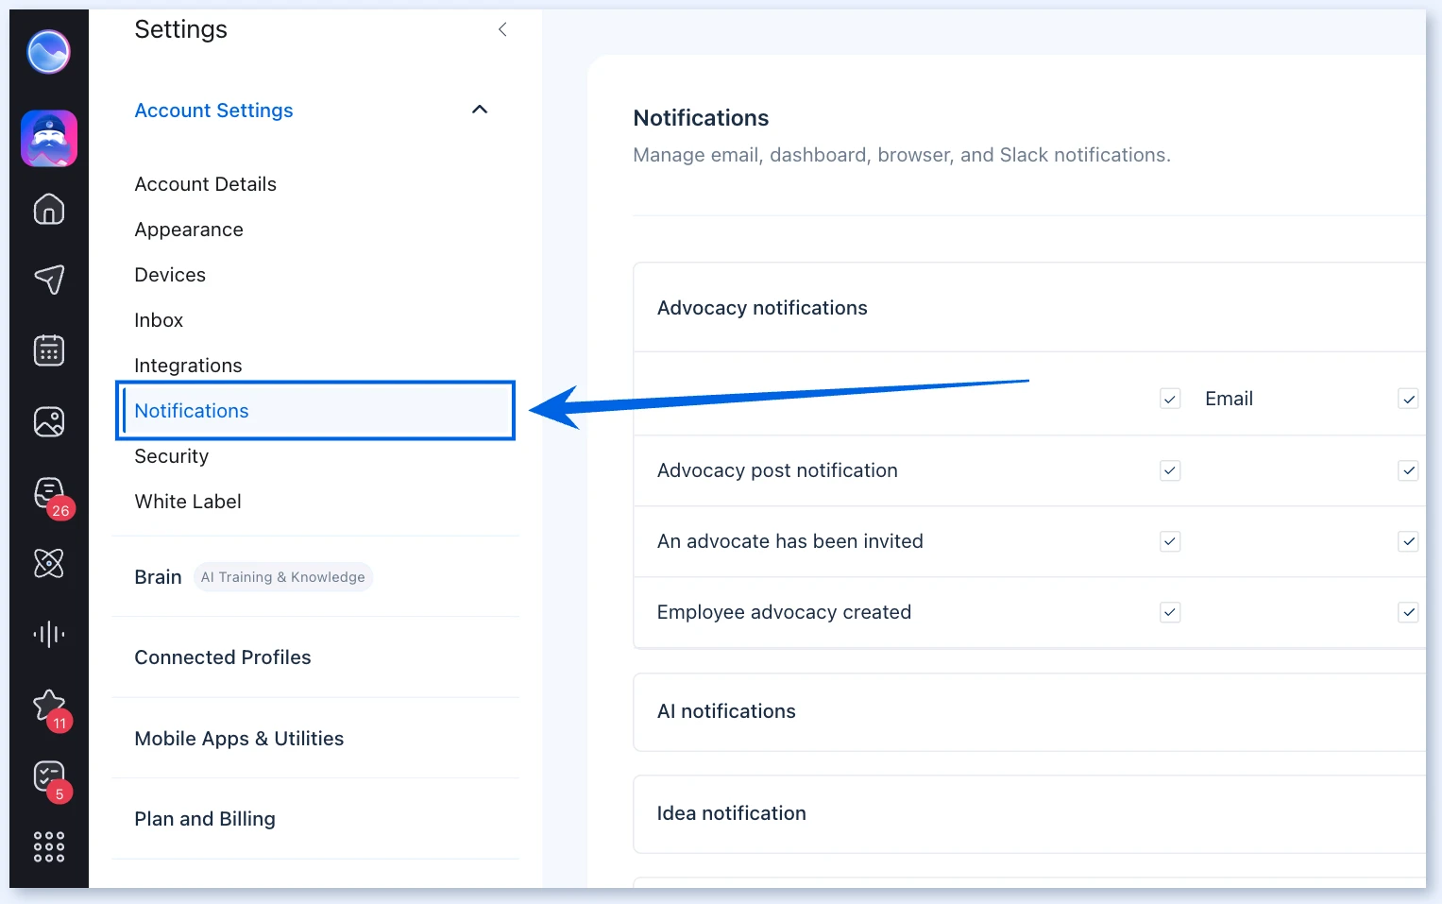Open Appearance settings
Image resolution: width=1442 pixels, height=904 pixels.
pos(189,230)
